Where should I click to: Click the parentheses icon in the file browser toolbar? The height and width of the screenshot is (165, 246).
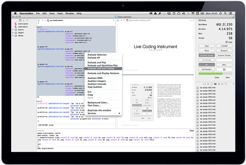(x=204, y=84)
